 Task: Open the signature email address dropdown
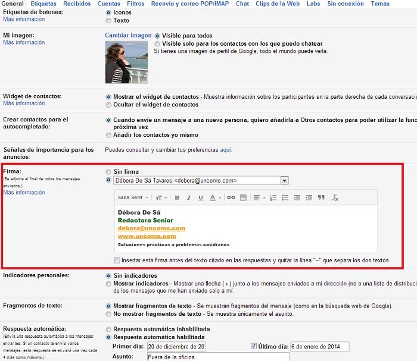tap(284, 180)
